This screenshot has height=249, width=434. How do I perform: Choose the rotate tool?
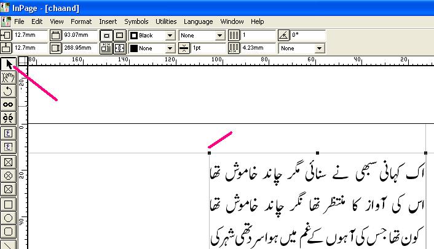[9, 91]
